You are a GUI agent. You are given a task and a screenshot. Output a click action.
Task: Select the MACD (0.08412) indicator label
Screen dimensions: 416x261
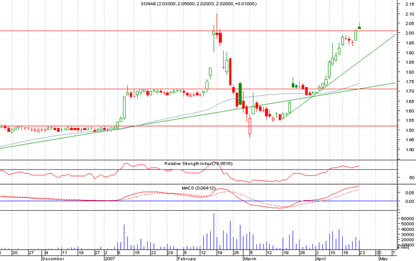(199, 188)
